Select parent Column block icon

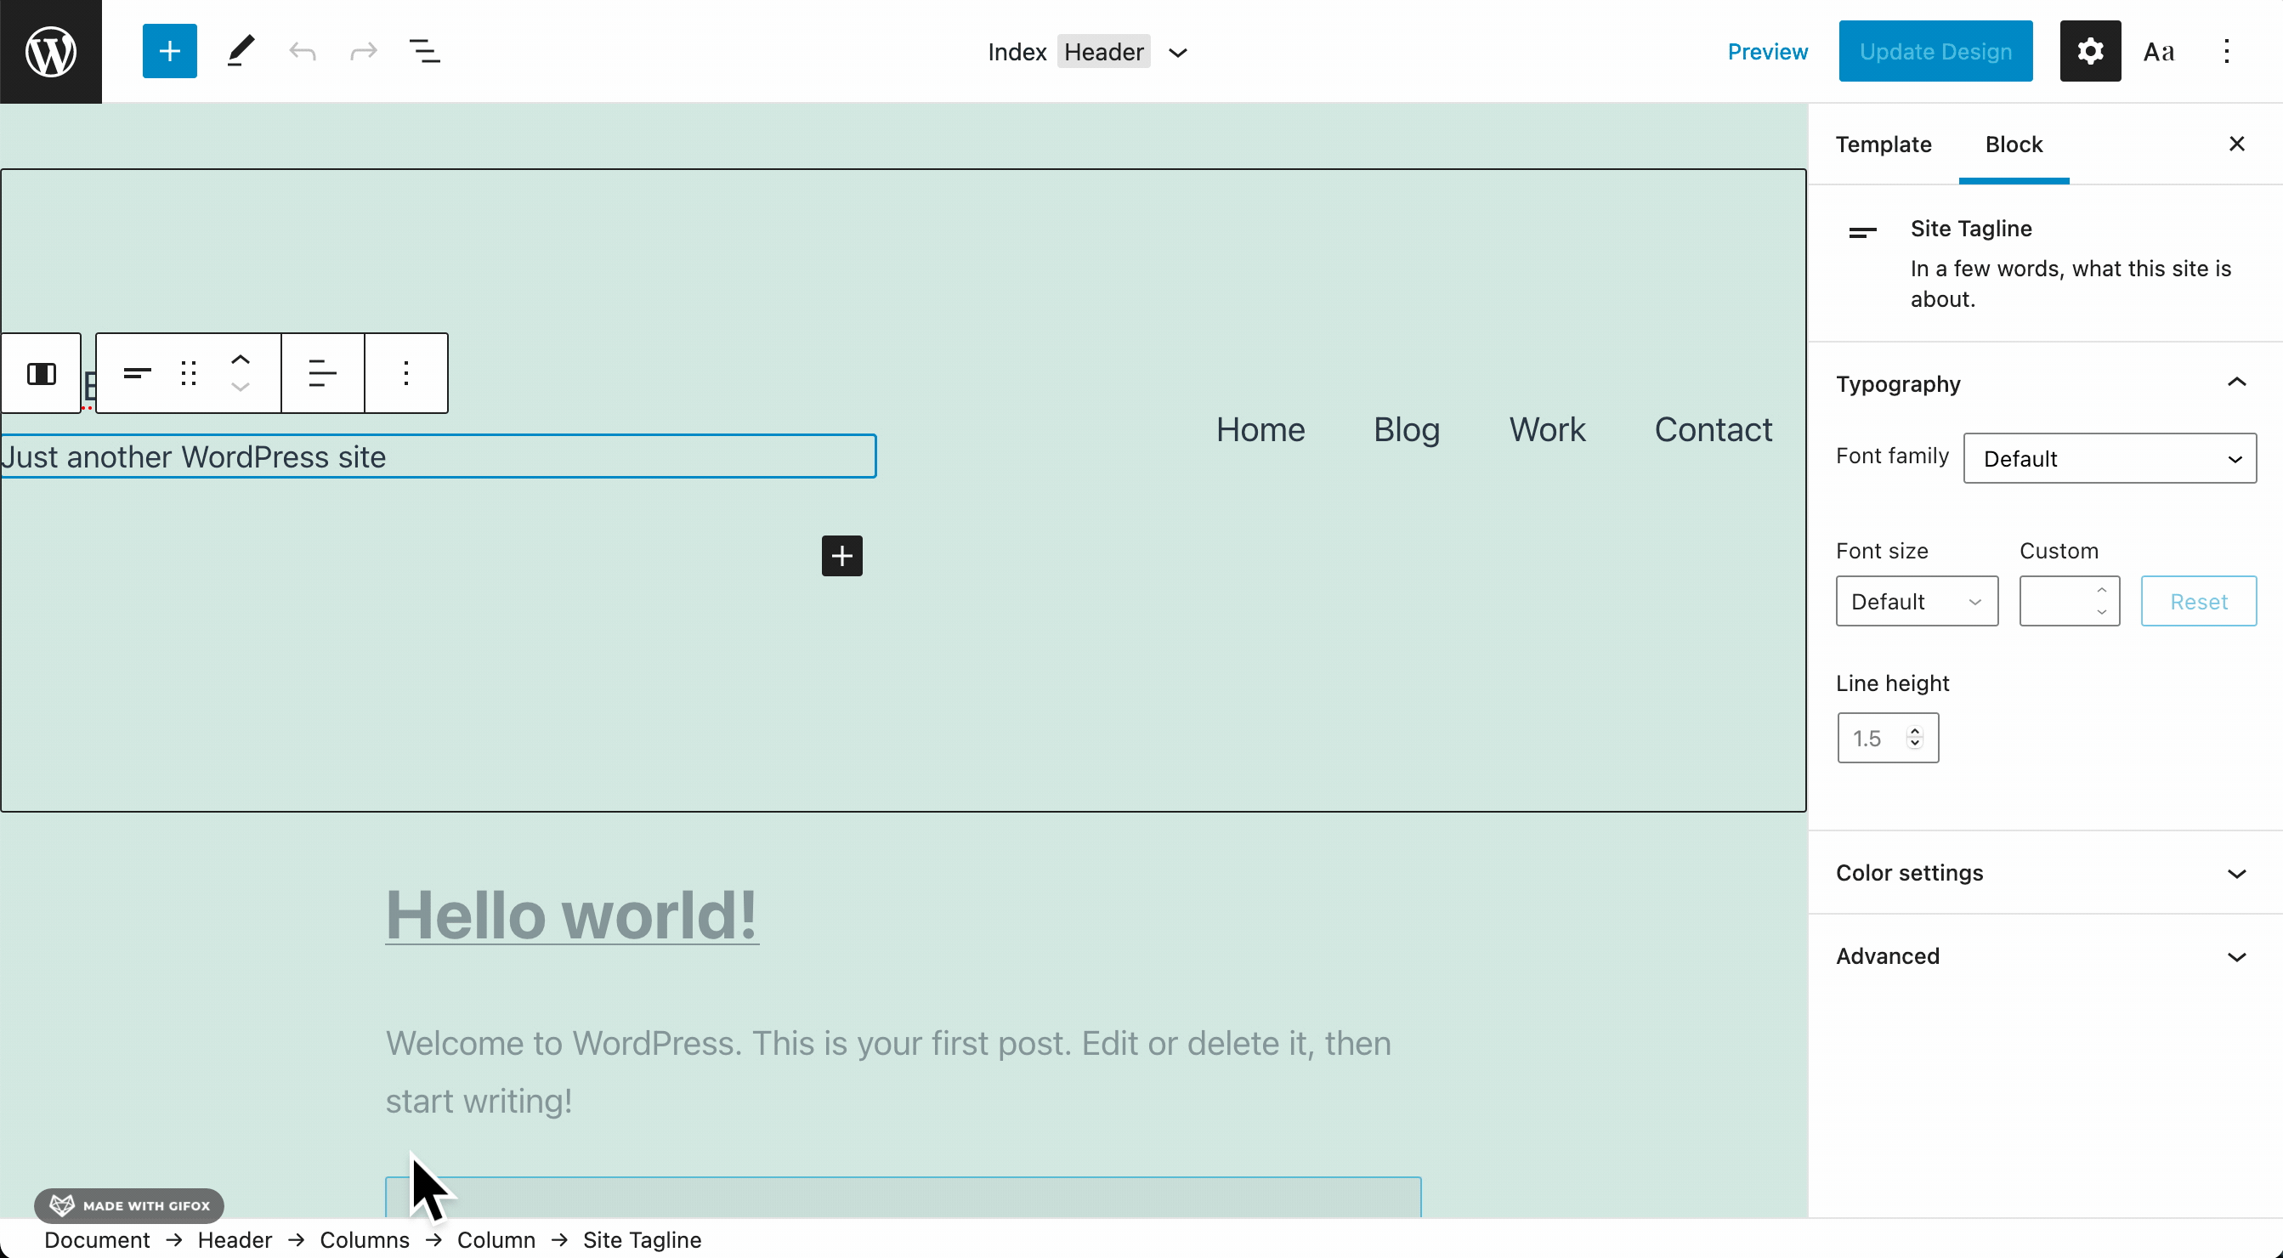41,373
